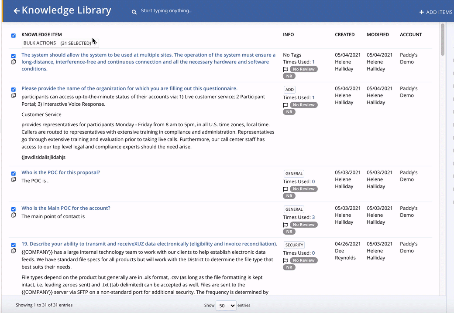Copy the 'Main POC for the account' item

click(14, 215)
